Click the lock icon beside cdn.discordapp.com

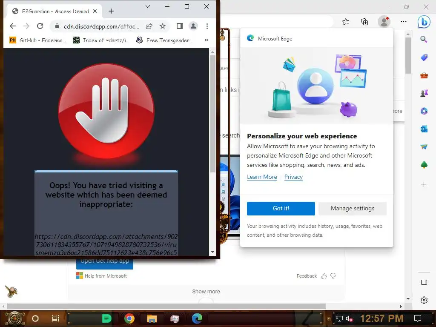[x=57, y=26]
